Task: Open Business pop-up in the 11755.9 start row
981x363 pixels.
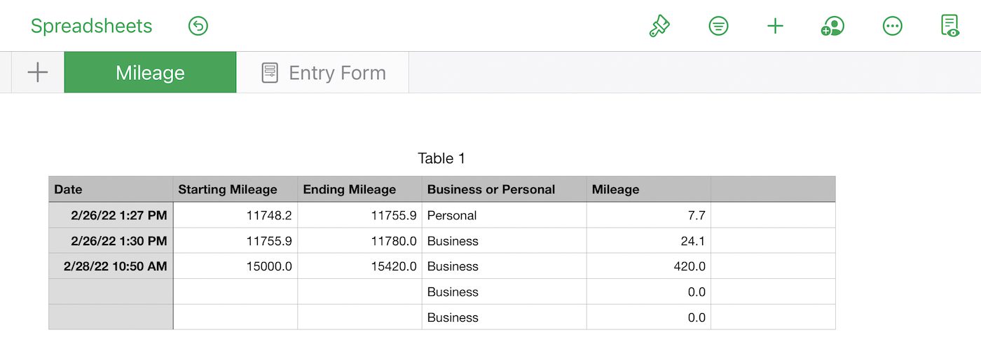Action: [504, 241]
